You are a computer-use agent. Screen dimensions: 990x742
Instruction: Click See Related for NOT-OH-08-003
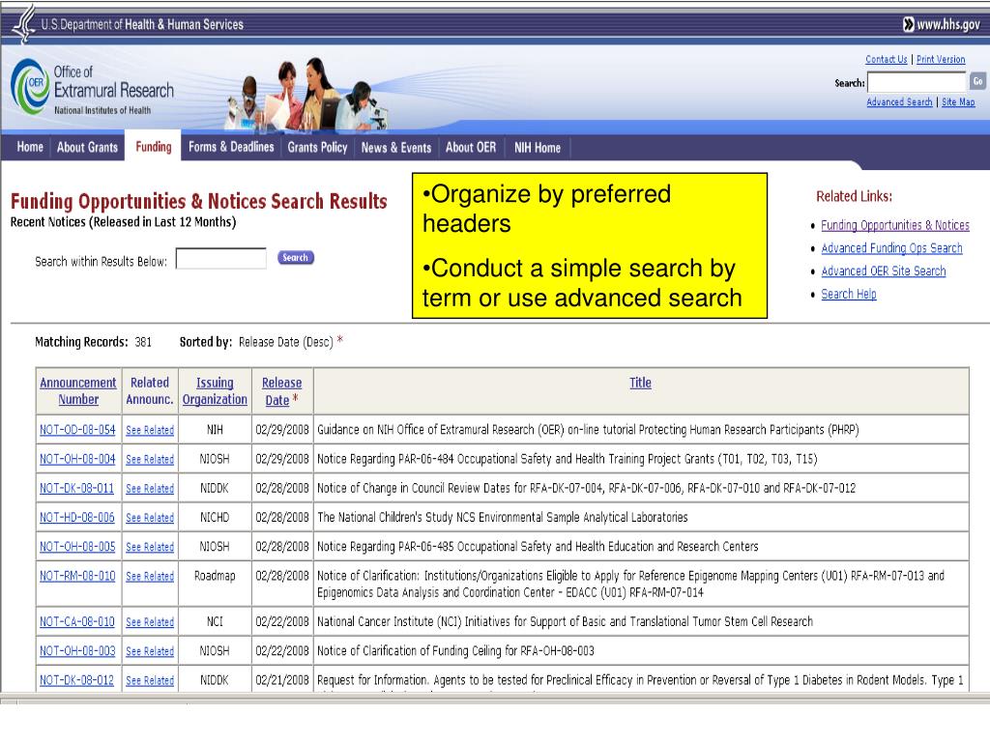(150, 651)
